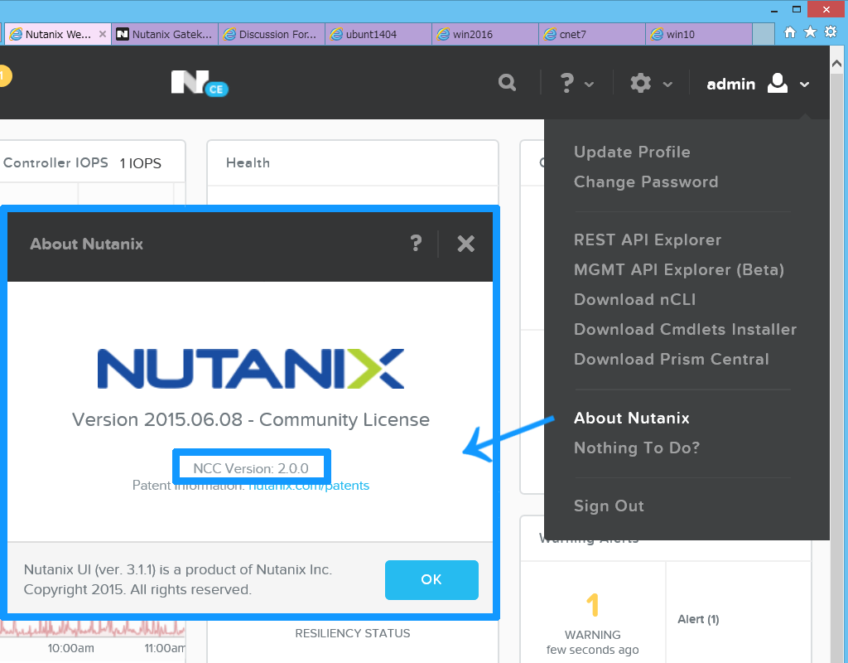Switch to the win2016 browser tab

pos(484,33)
